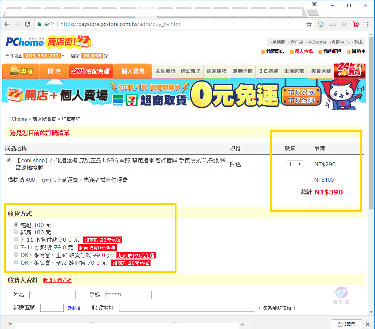Expand the download item chevron menu

[242, 325]
